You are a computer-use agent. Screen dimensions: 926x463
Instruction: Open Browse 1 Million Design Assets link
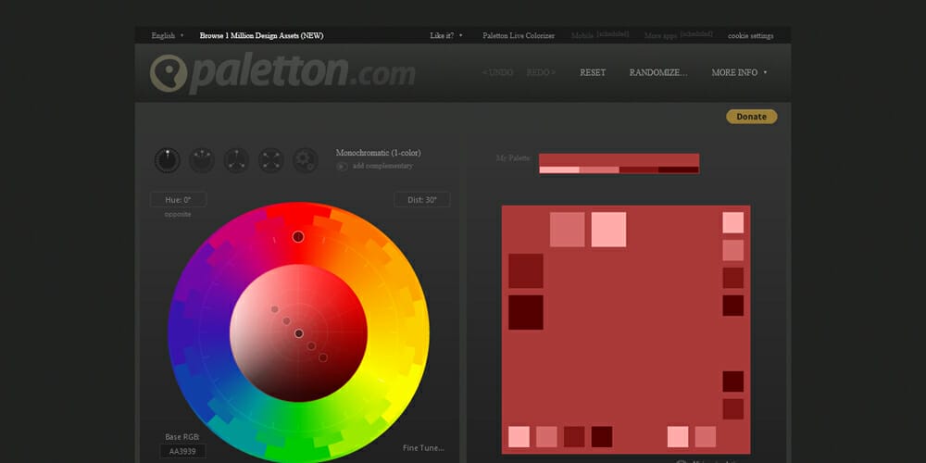pyautogui.click(x=262, y=35)
